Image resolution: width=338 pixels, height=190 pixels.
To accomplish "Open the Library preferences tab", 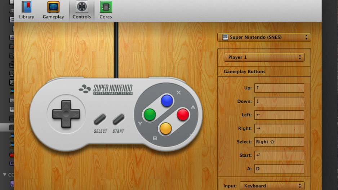I will [x=27, y=10].
